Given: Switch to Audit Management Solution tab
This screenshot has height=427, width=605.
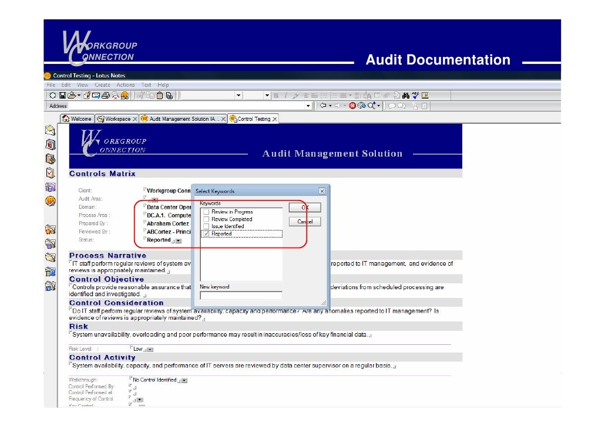Looking at the screenshot, I should [x=183, y=118].
